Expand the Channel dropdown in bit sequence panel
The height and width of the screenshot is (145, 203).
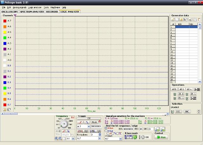click(120, 138)
